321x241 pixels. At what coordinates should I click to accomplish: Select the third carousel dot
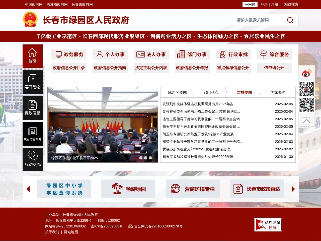[x=146, y=158]
